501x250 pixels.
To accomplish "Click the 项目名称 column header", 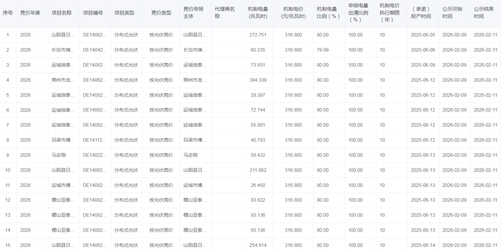I will [61, 13].
